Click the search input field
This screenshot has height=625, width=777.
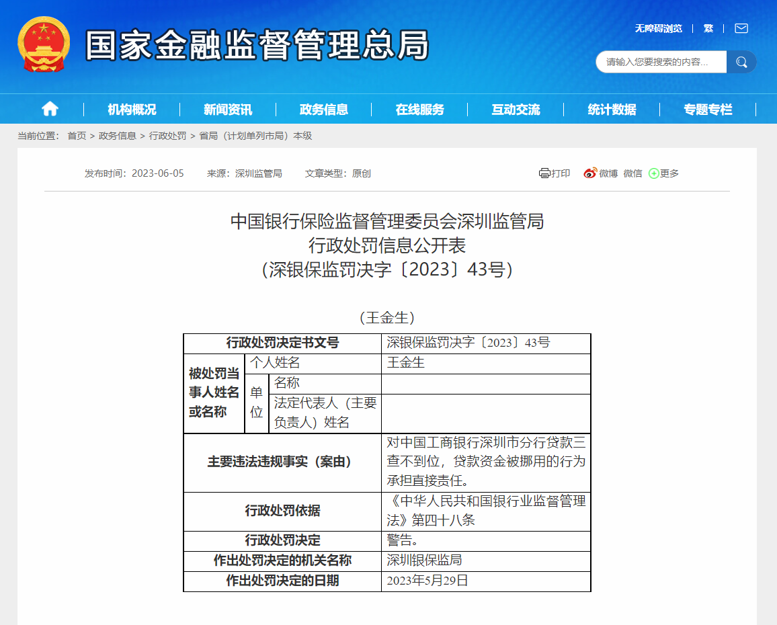tap(661, 62)
